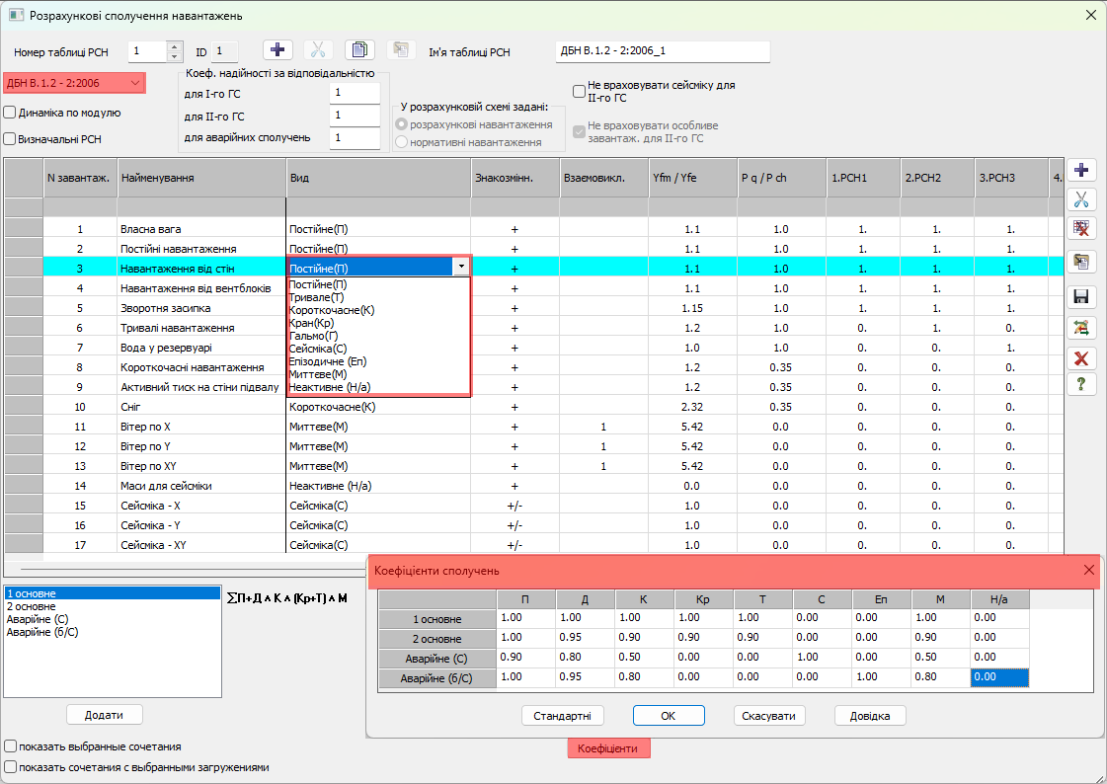Increase the Номер таблиці РСН spinner
This screenshot has width=1107, height=784.
pyautogui.click(x=175, y=46)
